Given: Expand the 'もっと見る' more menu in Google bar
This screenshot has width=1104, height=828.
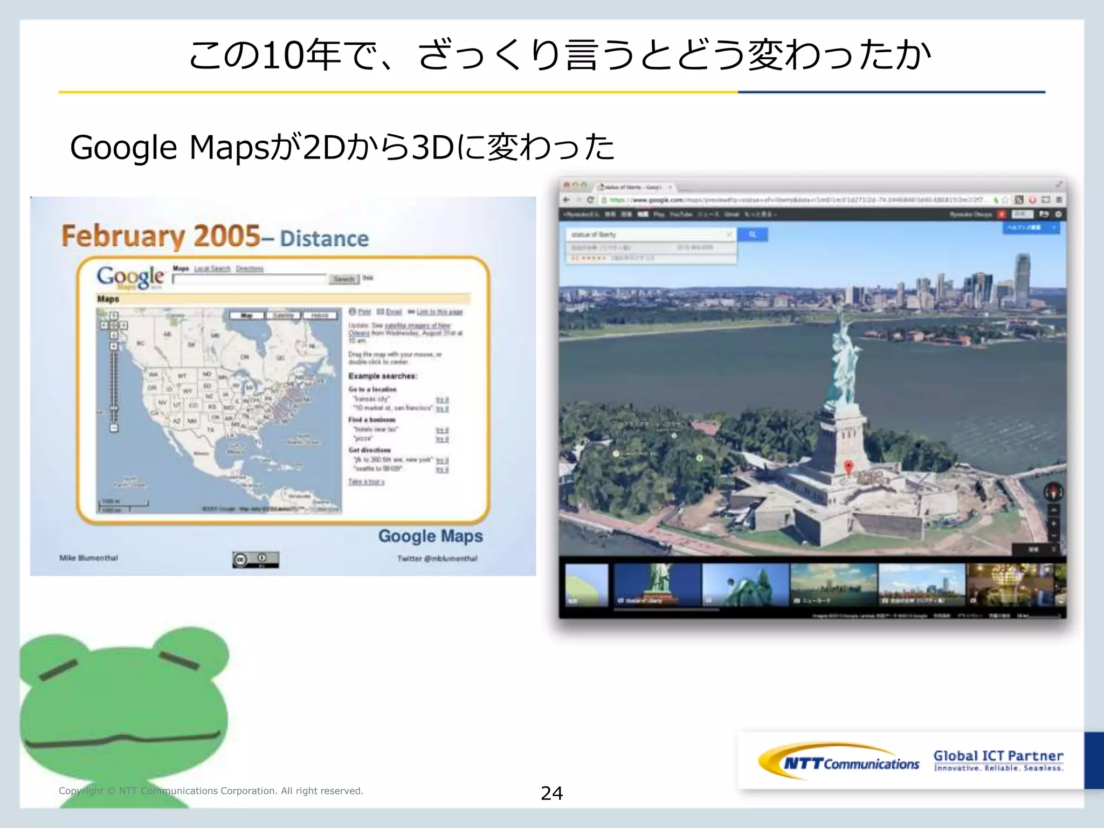Looking at the screenshot, I should tap(760, 215).
